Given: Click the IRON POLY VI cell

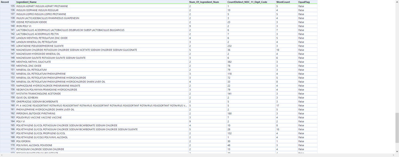Looking at the screenshot, I should (x=102, y=26).
